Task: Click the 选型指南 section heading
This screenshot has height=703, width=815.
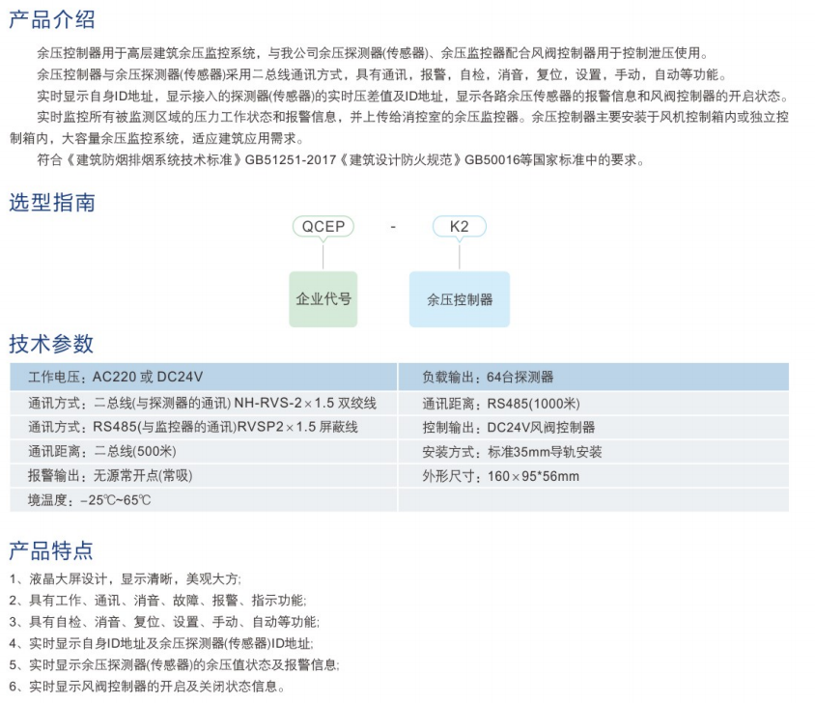Action: tap(51, 203)
